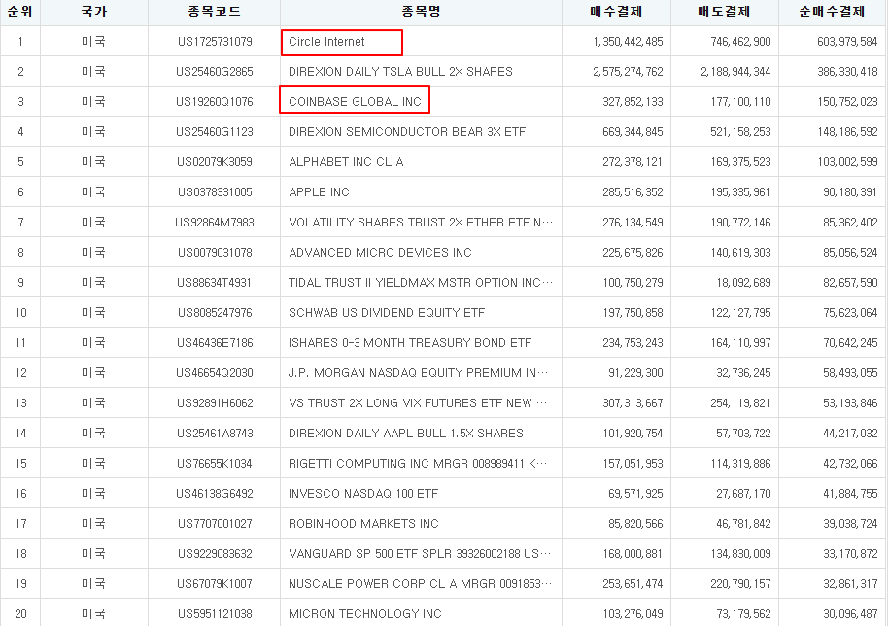Image resolution: width=889 pixels, height=626 pixels.
Task: Click stock code US7707001027
Action: click(215, 523)
